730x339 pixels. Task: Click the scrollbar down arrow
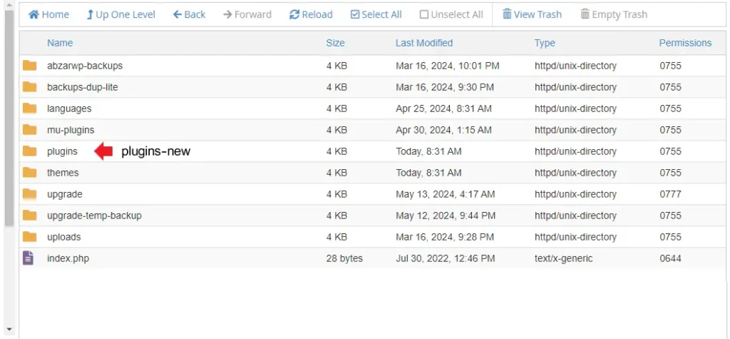[x=9, y=330]
